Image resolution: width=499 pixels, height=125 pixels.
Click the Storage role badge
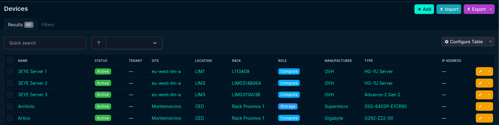pyautogui.click(x=288, y=106)
